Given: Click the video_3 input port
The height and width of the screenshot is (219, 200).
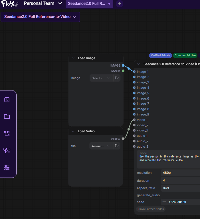Looking at the screenshot, I should [x=134, y=130].
